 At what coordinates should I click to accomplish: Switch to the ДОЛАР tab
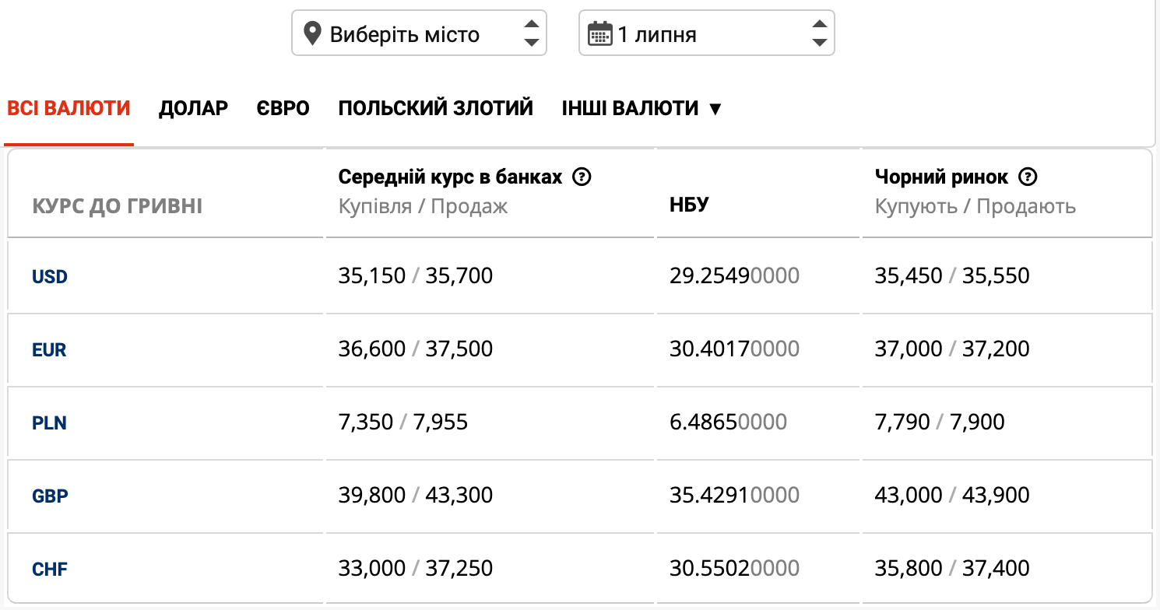[193, 108]
